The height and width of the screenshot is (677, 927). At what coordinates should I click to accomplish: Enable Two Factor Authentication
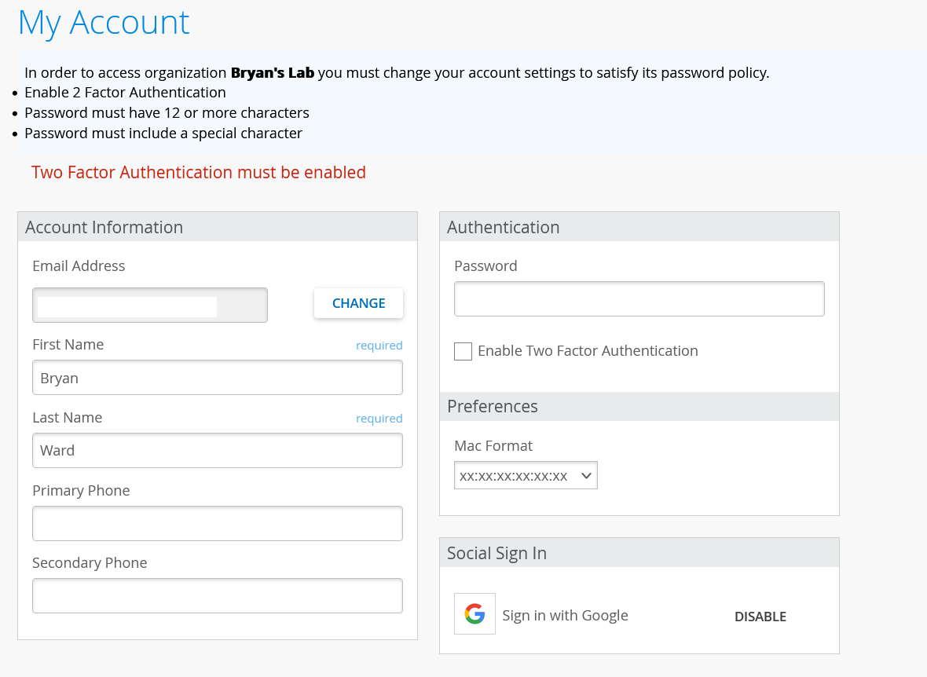463,351
